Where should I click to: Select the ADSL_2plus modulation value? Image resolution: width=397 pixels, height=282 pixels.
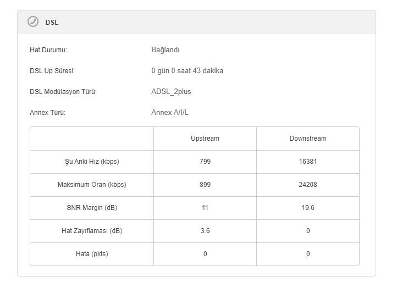click(171, 92)
